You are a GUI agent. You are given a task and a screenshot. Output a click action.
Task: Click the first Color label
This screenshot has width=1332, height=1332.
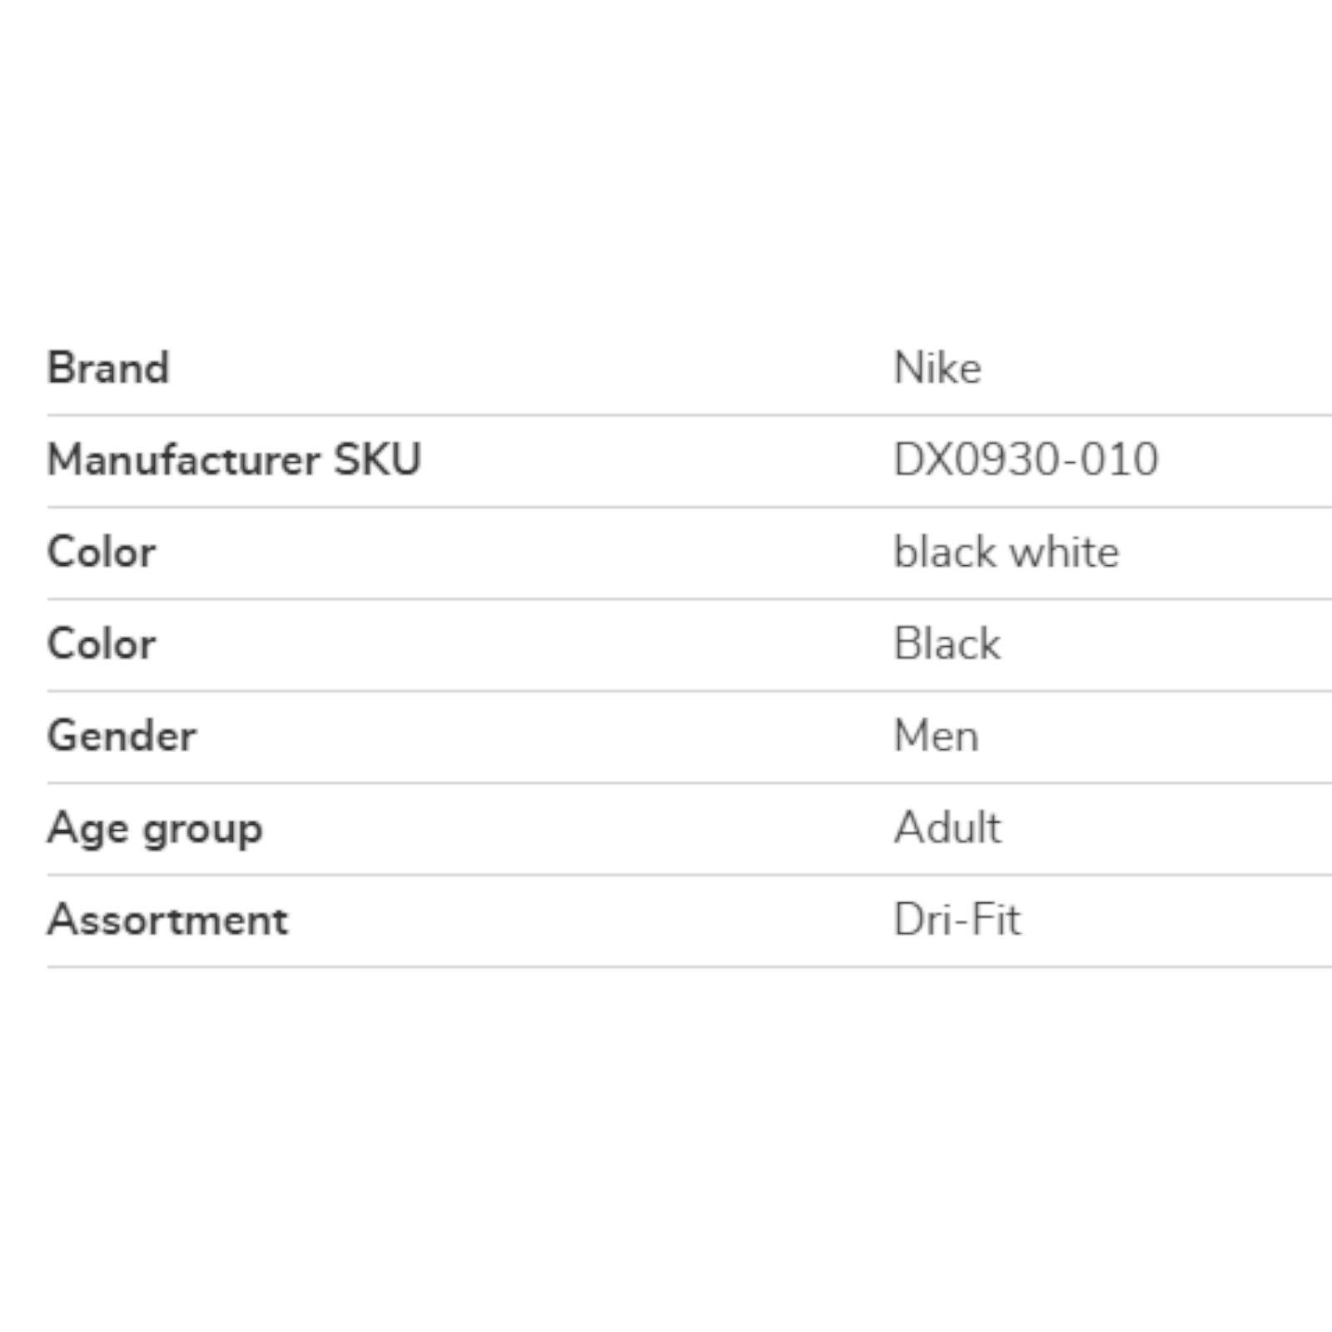(102, 552)
